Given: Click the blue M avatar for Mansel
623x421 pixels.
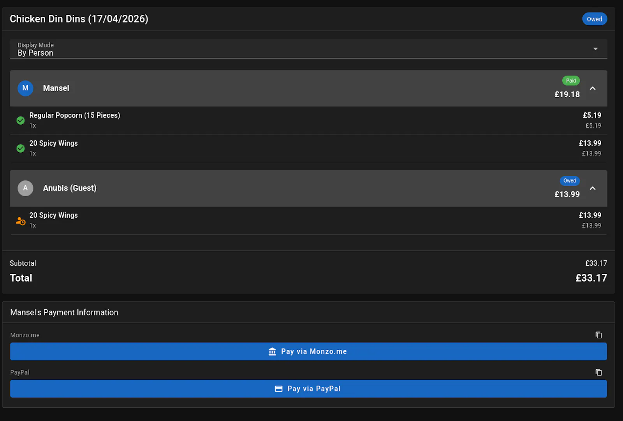Looking at the screenshot, I should 25,88.
